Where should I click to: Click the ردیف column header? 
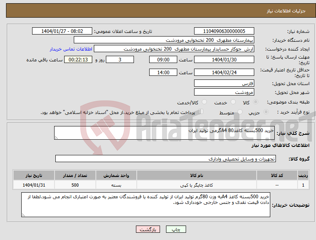[303, 175]
